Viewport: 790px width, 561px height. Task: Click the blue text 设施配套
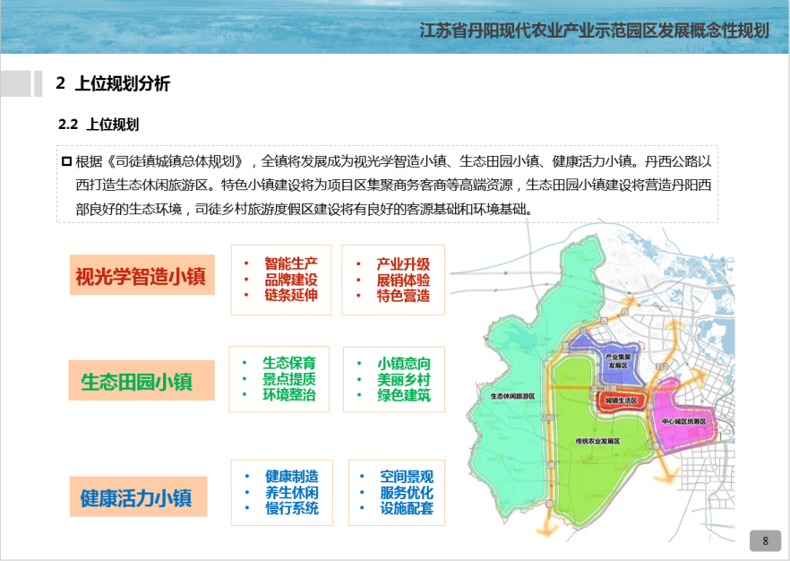[407, 508]
